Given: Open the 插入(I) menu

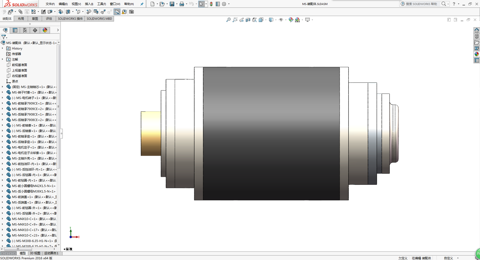Looking at the screenshot, I should pyautogui.click(x=89, y=4).
